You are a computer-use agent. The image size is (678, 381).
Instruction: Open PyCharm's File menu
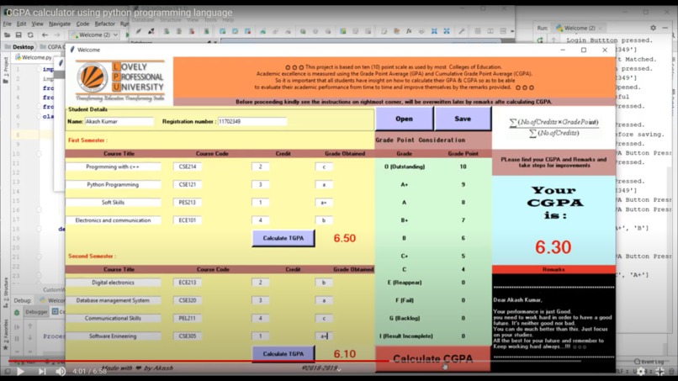click(x=8, y=24)
